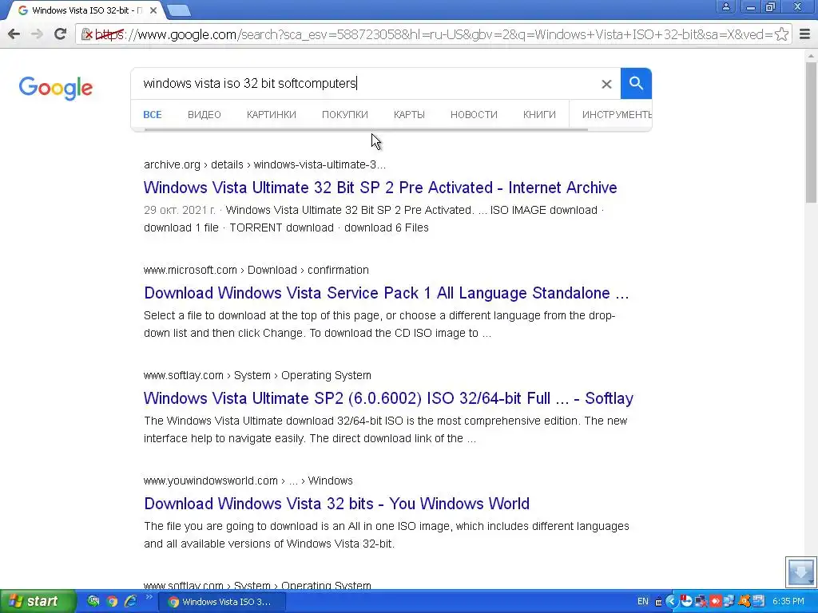The image size is (818, 613).
Task: Switch to the КАРТИНКИ tab
Action: (x=272, y=115)
